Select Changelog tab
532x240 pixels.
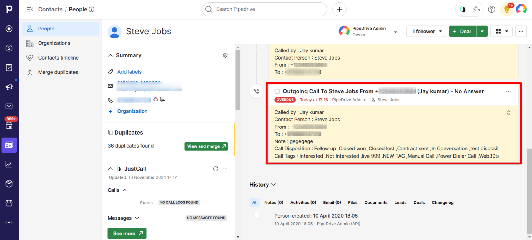[443, 203]
